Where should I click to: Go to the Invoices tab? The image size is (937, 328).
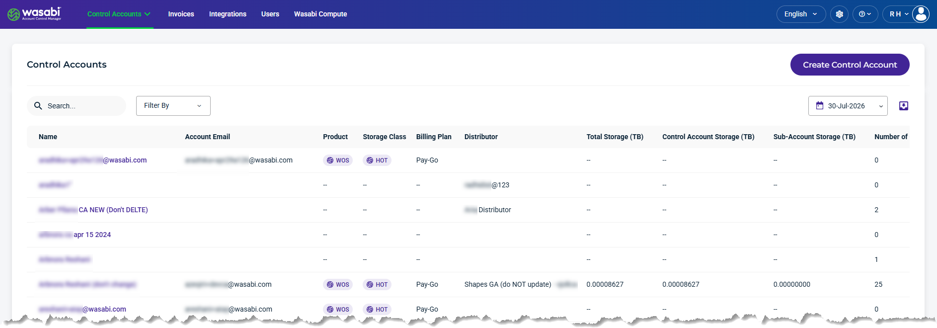tap(181, 14)
